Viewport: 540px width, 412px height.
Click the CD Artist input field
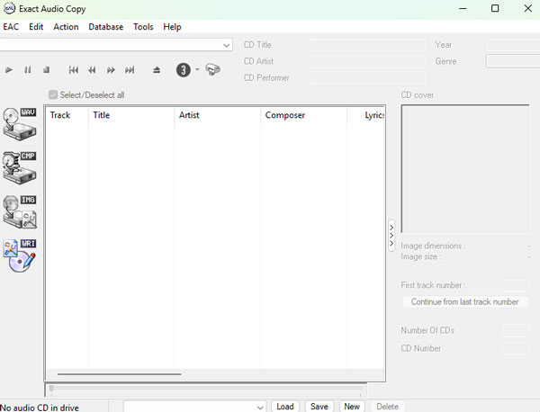(367, 61)
